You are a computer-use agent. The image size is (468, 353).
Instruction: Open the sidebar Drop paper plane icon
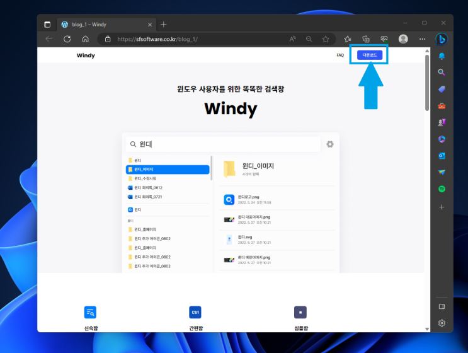pyautogui.click(x=442, y=172)
